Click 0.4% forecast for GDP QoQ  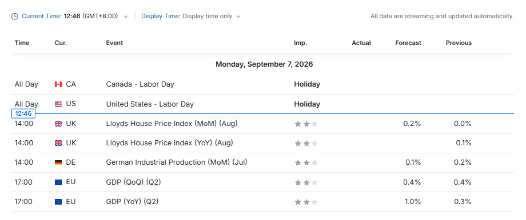(x=412, y=182)
